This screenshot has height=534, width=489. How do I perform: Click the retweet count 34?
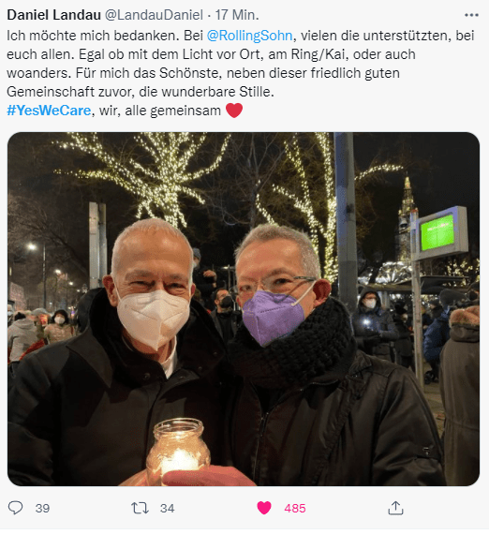click(x=167, y=508)
